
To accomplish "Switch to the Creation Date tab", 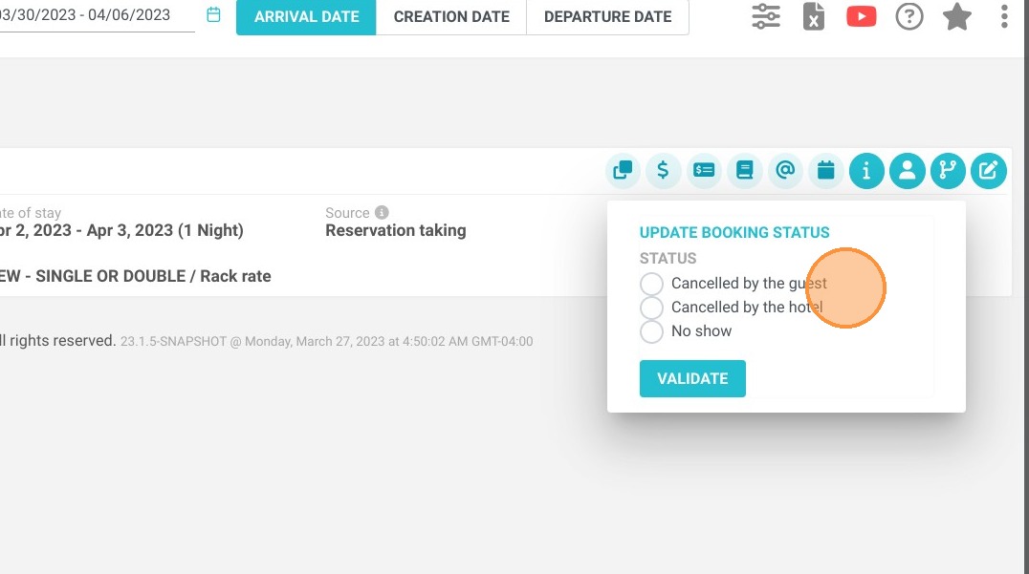I will click(x=451, y=17).
